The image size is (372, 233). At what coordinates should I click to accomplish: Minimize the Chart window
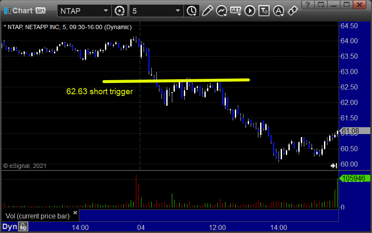[x=334, y=5]
